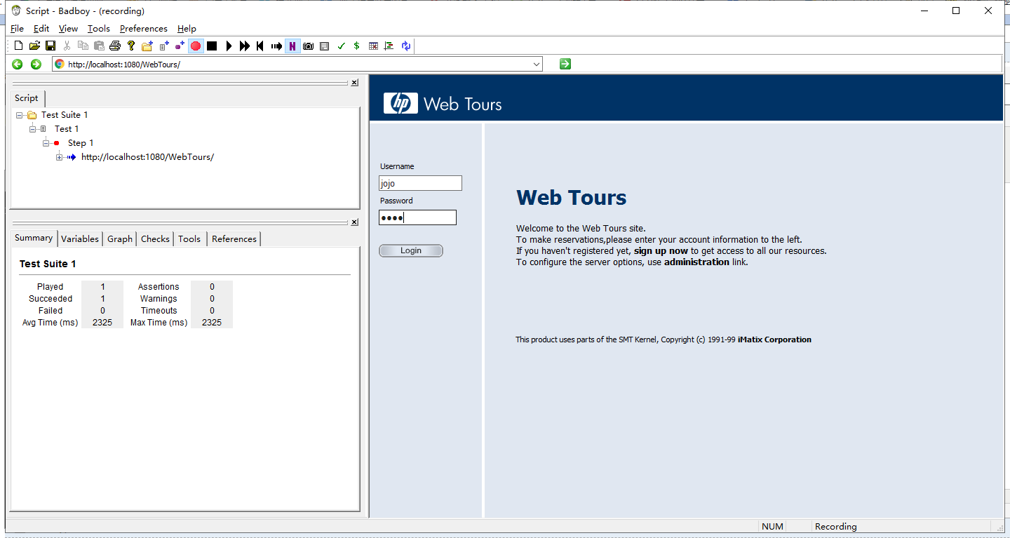1010x538 pixels.
Task: Switch to the Checks tab
Action: pos(155,239)
